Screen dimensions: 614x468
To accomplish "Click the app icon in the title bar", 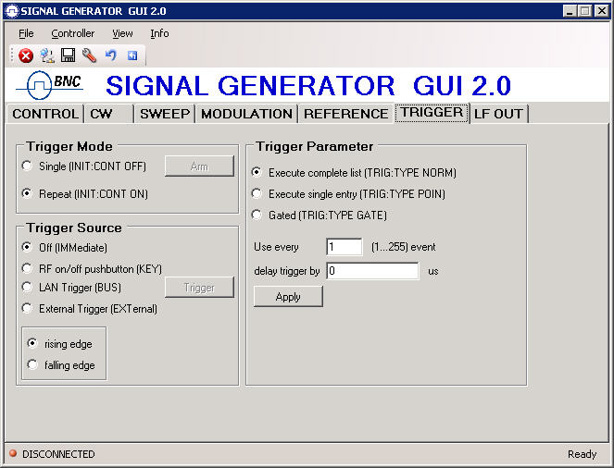I will (x=11, y=10).
